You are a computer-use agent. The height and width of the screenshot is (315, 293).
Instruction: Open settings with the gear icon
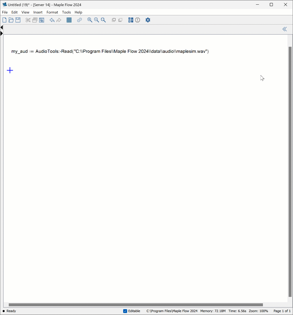(x=148, y=20)
